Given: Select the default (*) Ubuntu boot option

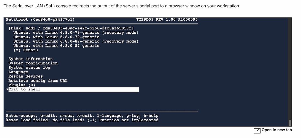Looking at the screenshot, I should pos(26,50).
